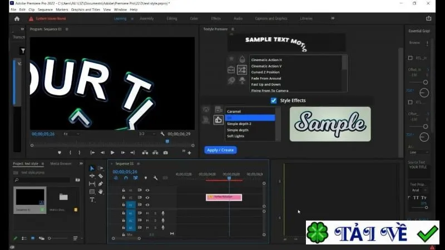Screen dimensions: 445x250
Task: Toggle Linked Selection in the timeline
Action: (135, 178)
